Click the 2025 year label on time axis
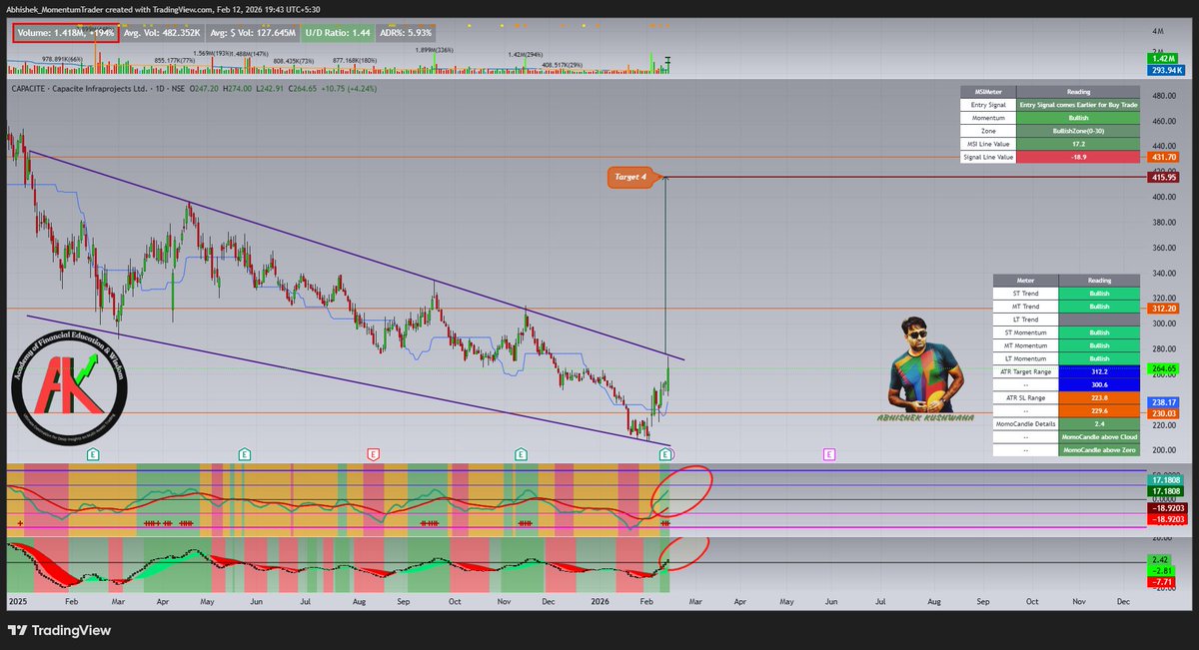The image size is (1199, 650). point(19,602)
